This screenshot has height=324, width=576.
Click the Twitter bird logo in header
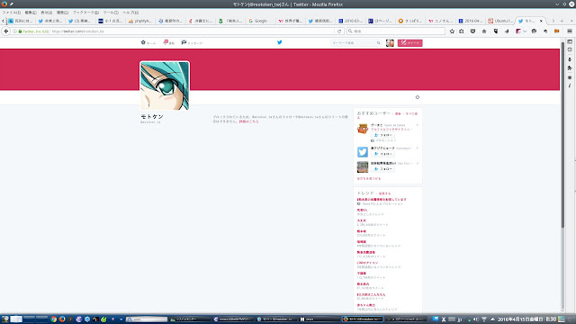pos(280,42)
